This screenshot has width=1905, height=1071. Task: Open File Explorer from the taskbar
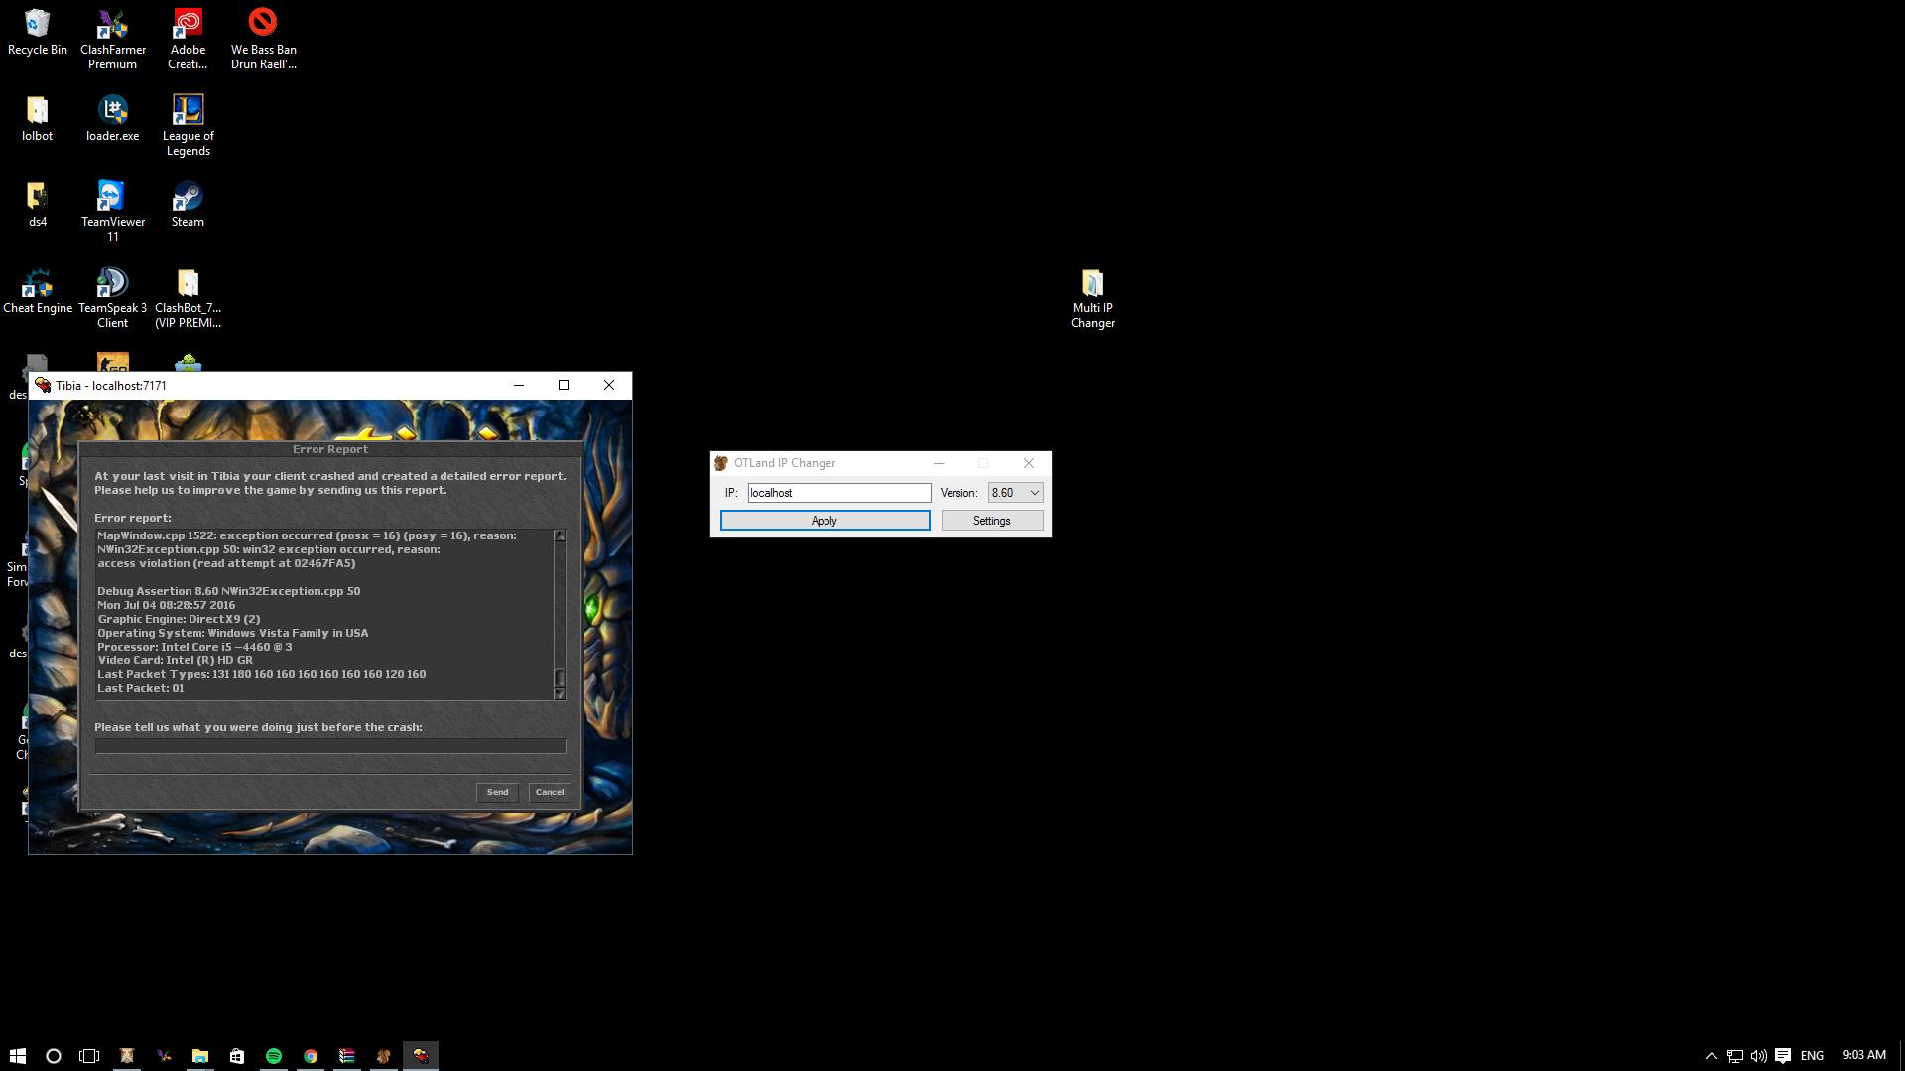pos(199,1056)
